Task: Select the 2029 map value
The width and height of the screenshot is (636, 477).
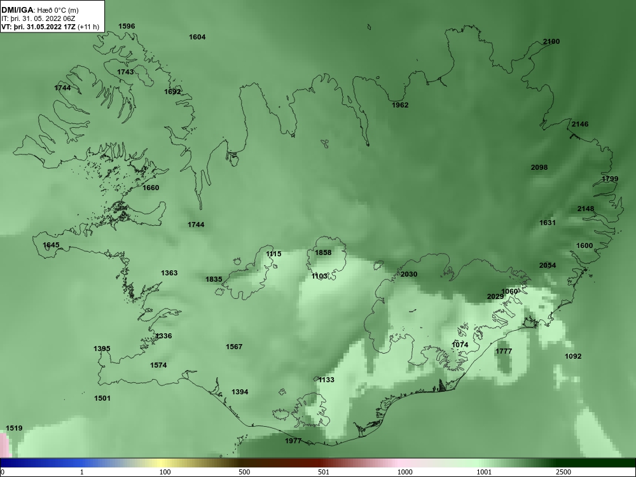Action: [495, 296]
